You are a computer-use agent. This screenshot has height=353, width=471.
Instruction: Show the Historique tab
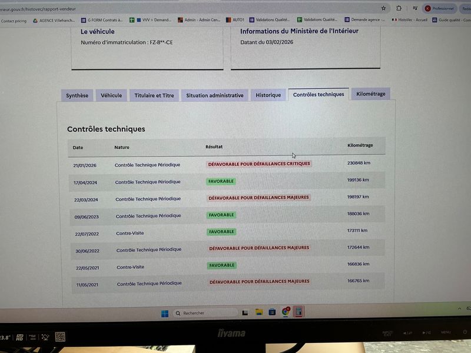(268, 95)
